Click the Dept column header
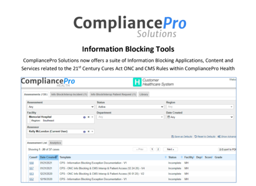 (199, 157)
